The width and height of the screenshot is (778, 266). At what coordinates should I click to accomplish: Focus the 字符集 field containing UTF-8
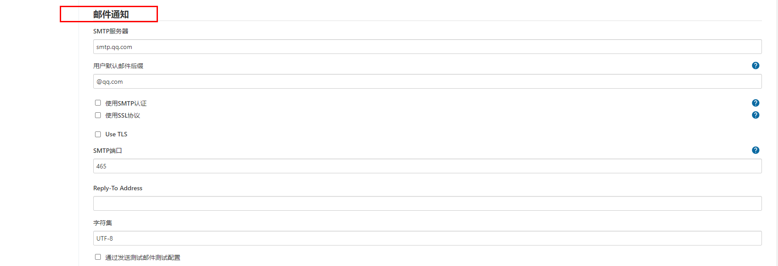point(427,238)
